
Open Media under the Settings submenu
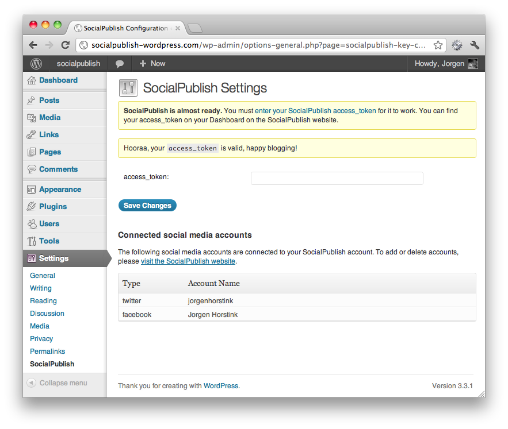pos(40,326)
